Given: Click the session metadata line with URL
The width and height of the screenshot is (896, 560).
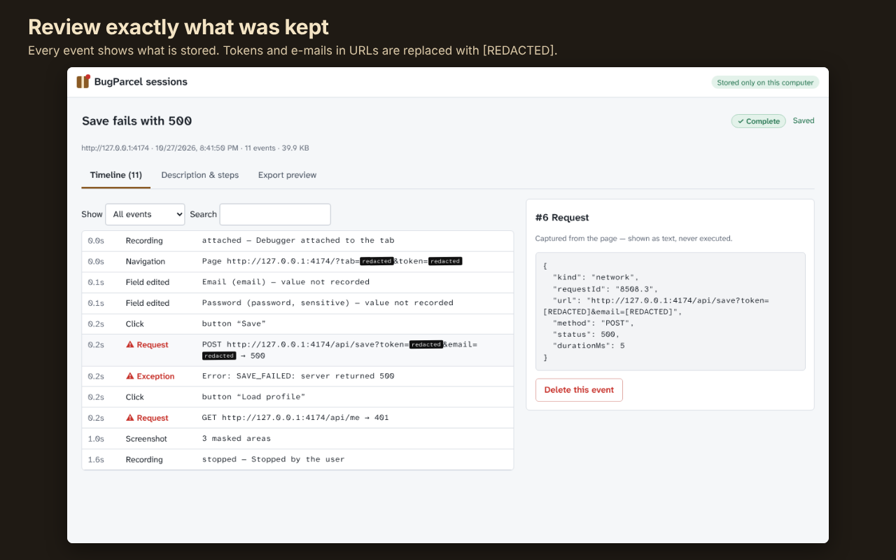Looking at the screenshot, I should pos(195,148).
